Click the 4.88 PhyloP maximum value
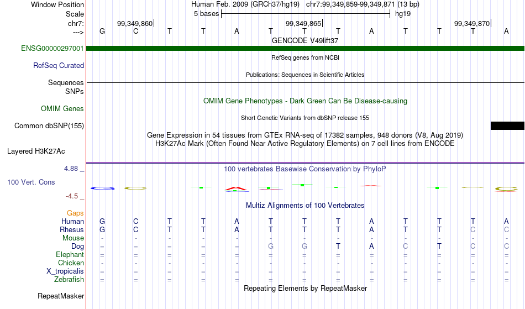Image resolution: width=525 pixels, height=309 pixels. click(71, 169)
